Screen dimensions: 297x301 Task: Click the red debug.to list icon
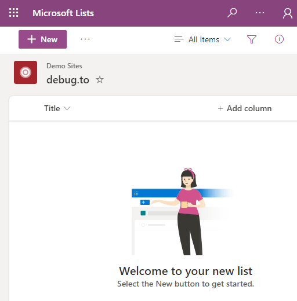coord(26,72)
